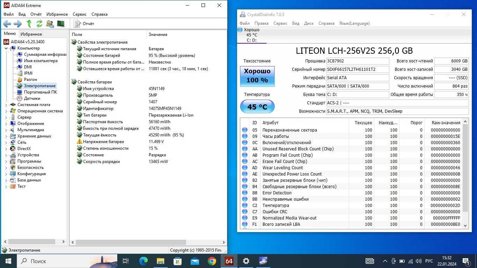Switch to AIDA64 via taskbar icon
Image resolution: width=477 pixels, height=268 pixels.
pyautogui.click(x=229, y=261)
